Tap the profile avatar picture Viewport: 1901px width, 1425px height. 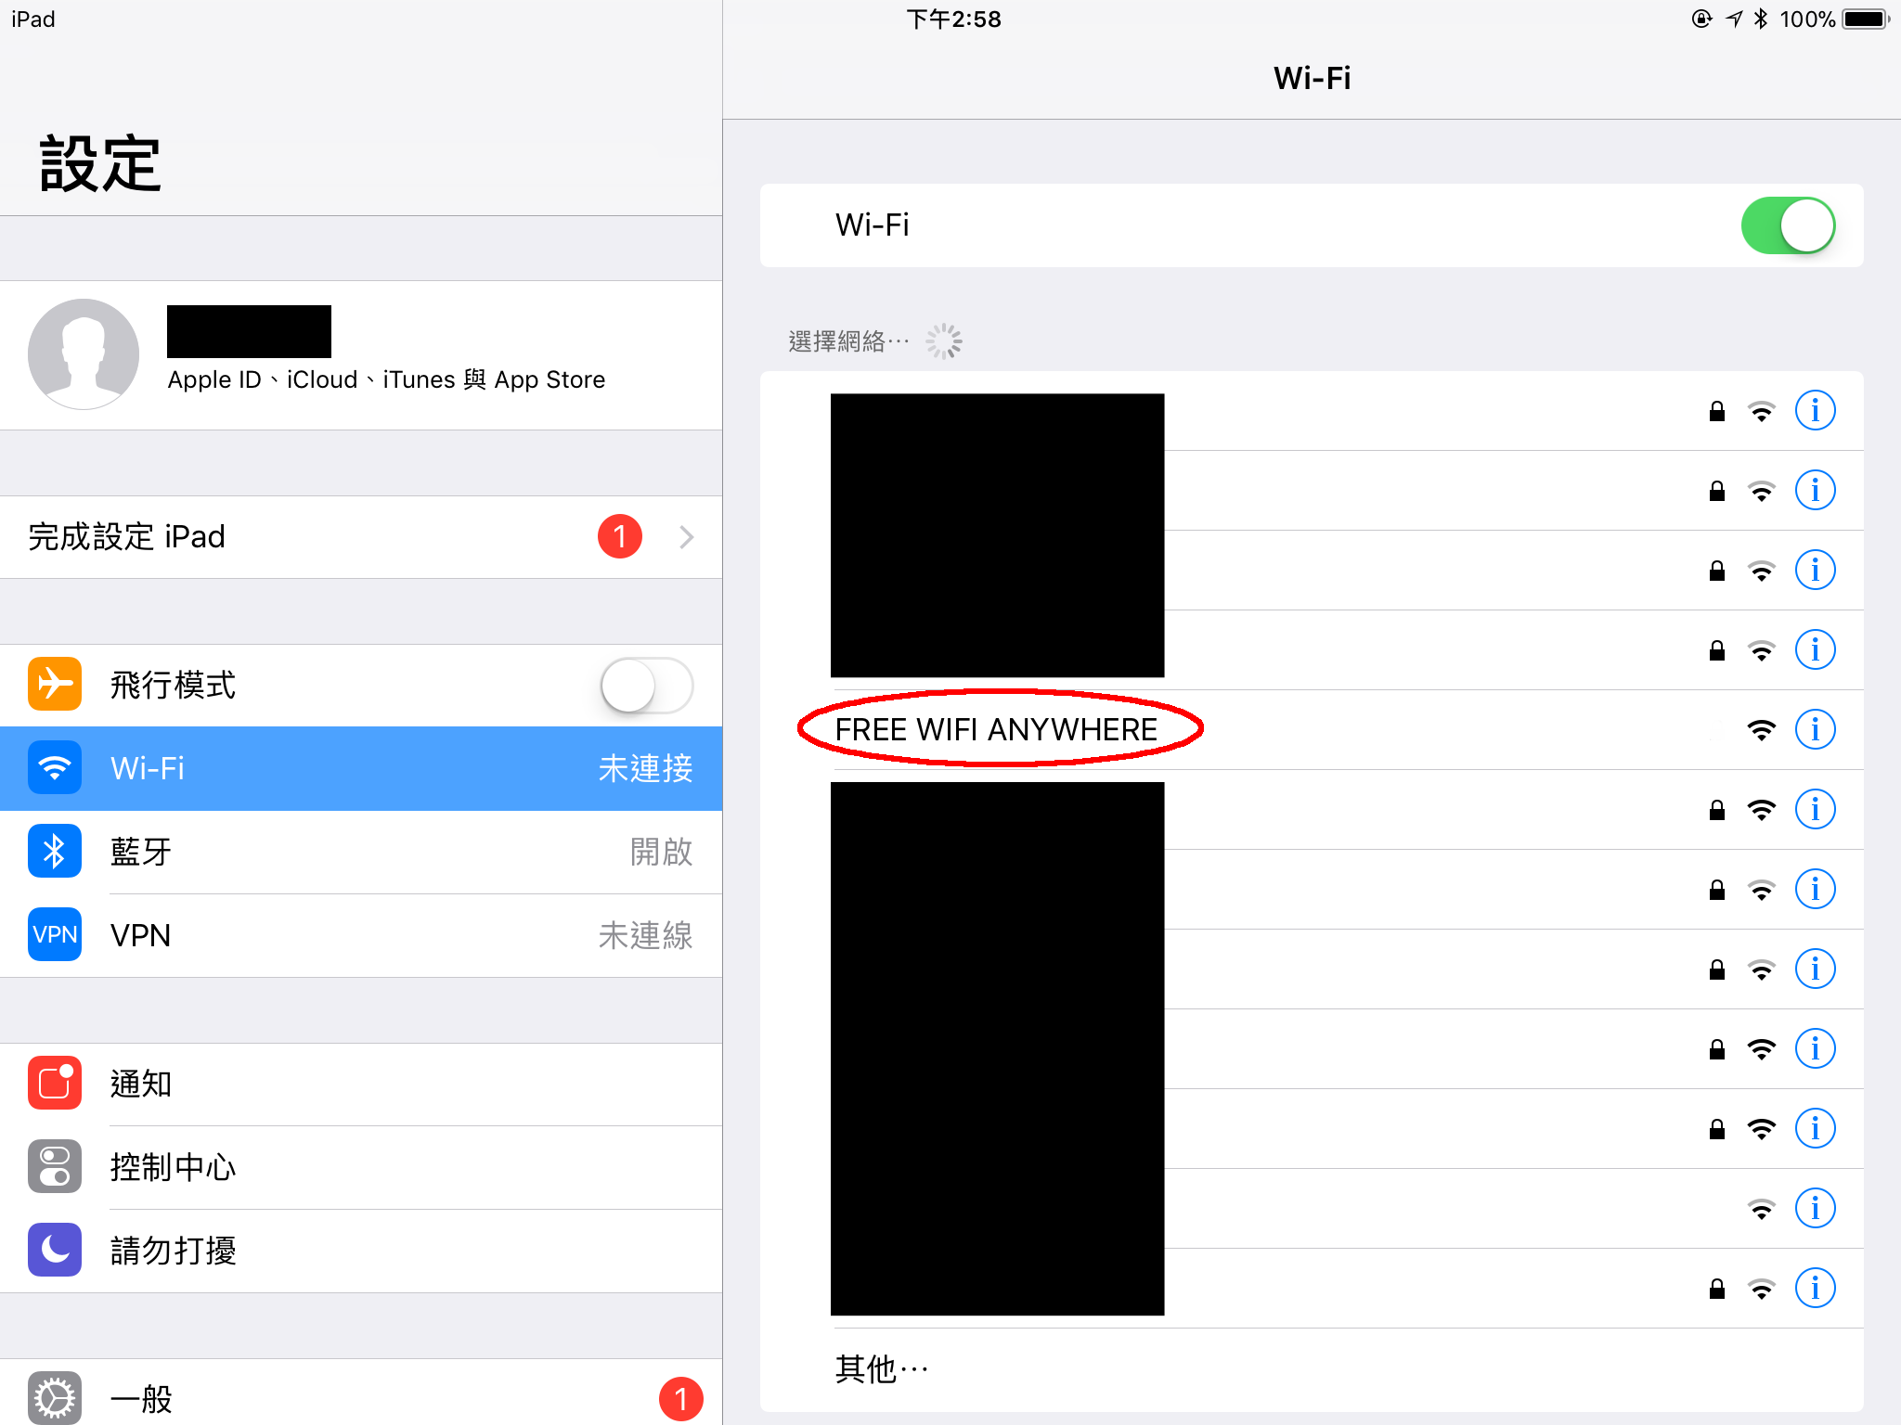[x=84, y=354]
